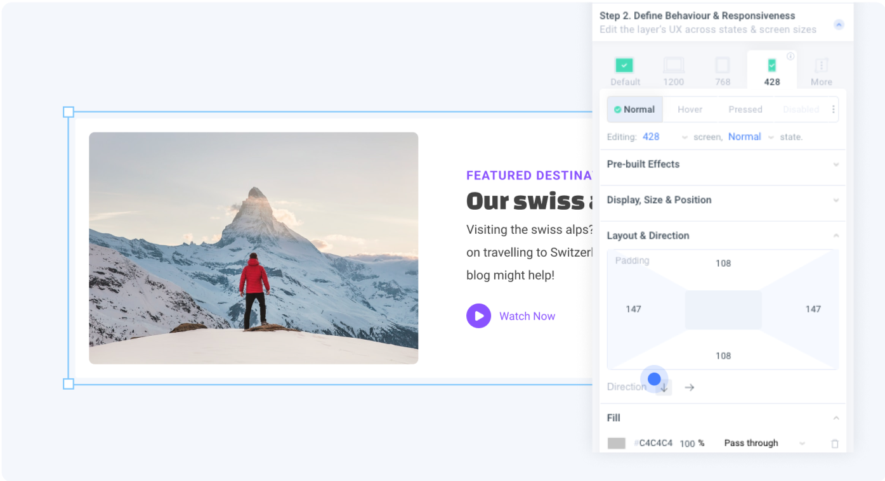Select the 768 tablet breakpoint icon
885x481 pixels.
(x=722, y=65)
